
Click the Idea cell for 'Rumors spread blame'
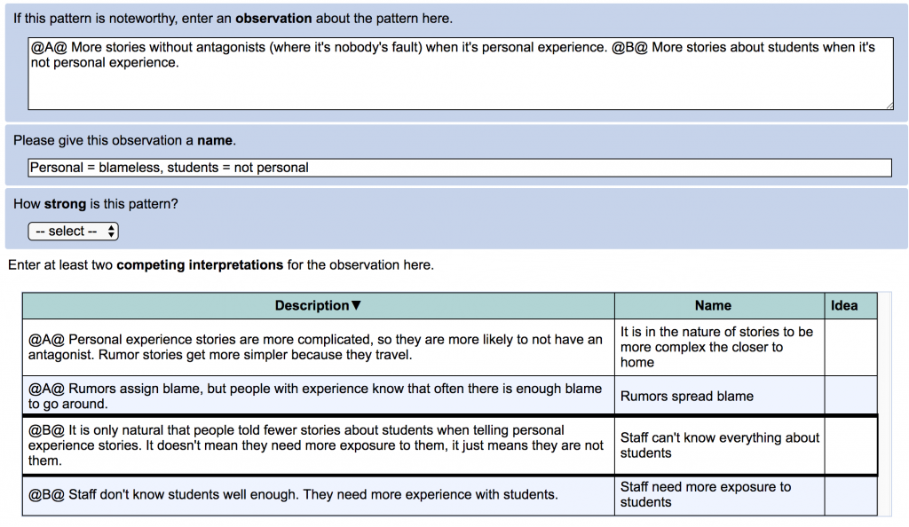[850, 396]
